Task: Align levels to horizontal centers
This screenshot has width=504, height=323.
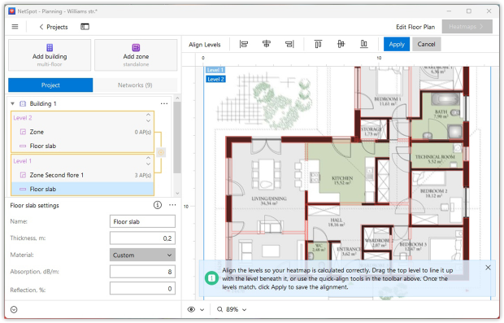Action: click(x=267, y=44)
